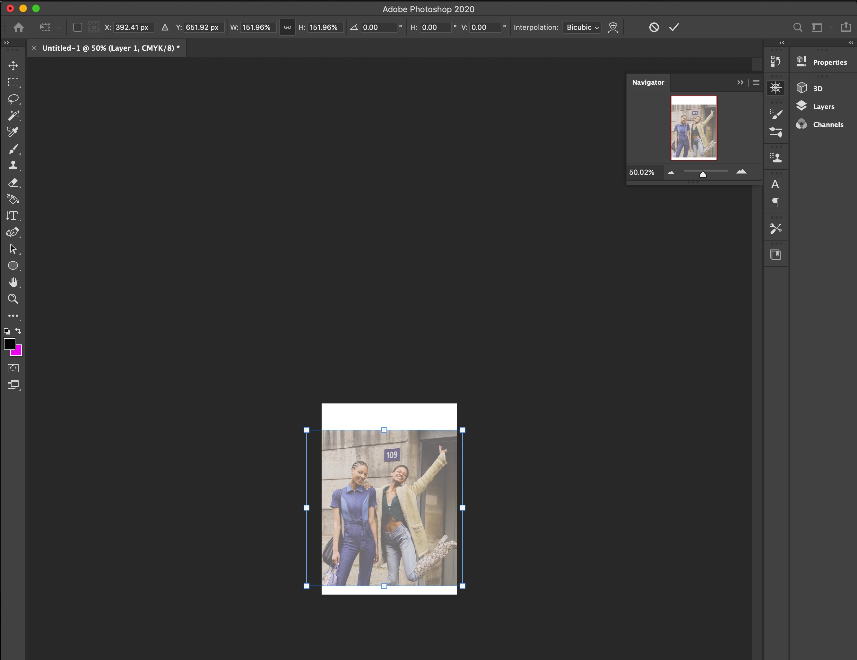
Task: Open the Interpolation dropdown
Action: 582,27
